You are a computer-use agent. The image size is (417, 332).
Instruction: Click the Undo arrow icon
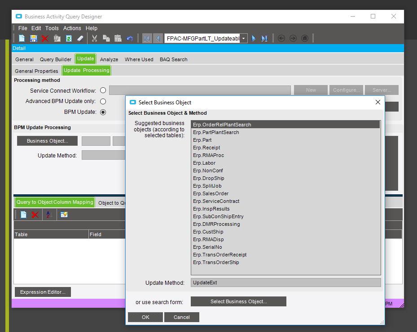pyautogui.click(x=130, y=39)
